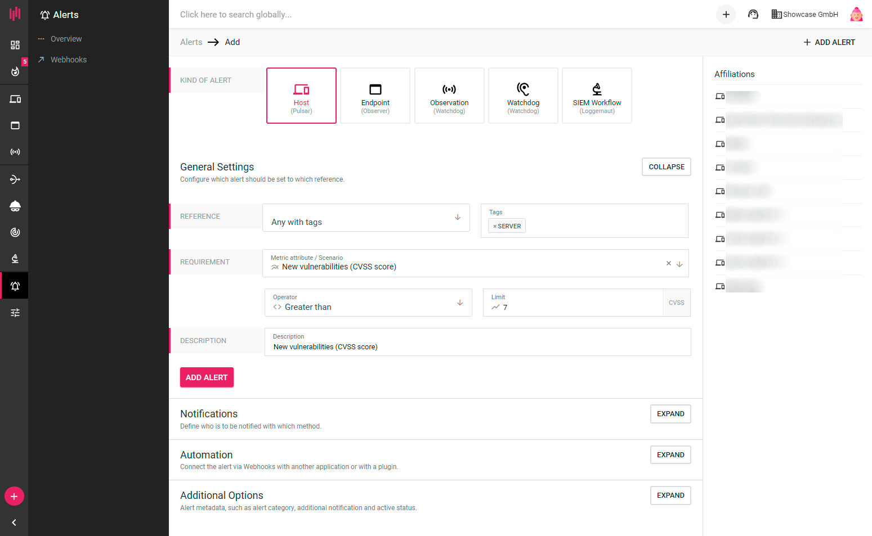Click the flame icon with badge 5
The image size is (872, 536).
(15, 71)
